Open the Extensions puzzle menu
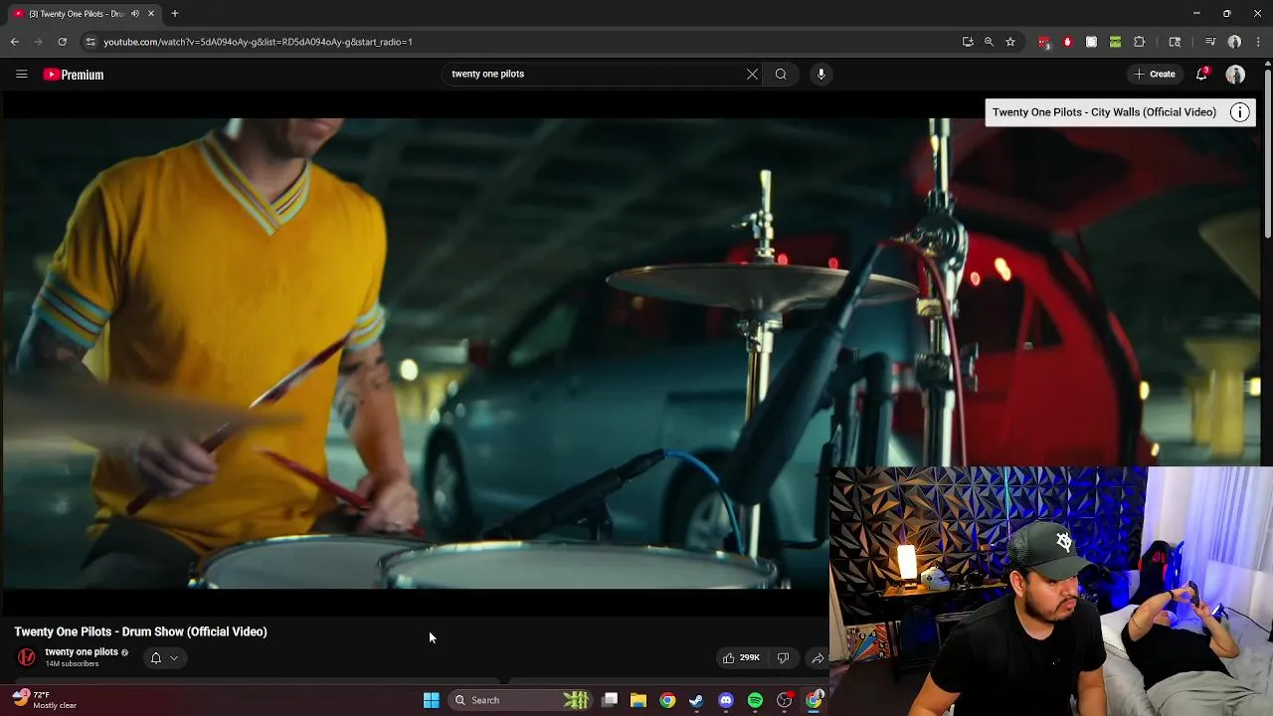This screenshot has height=716, width=1273. 1140,42
